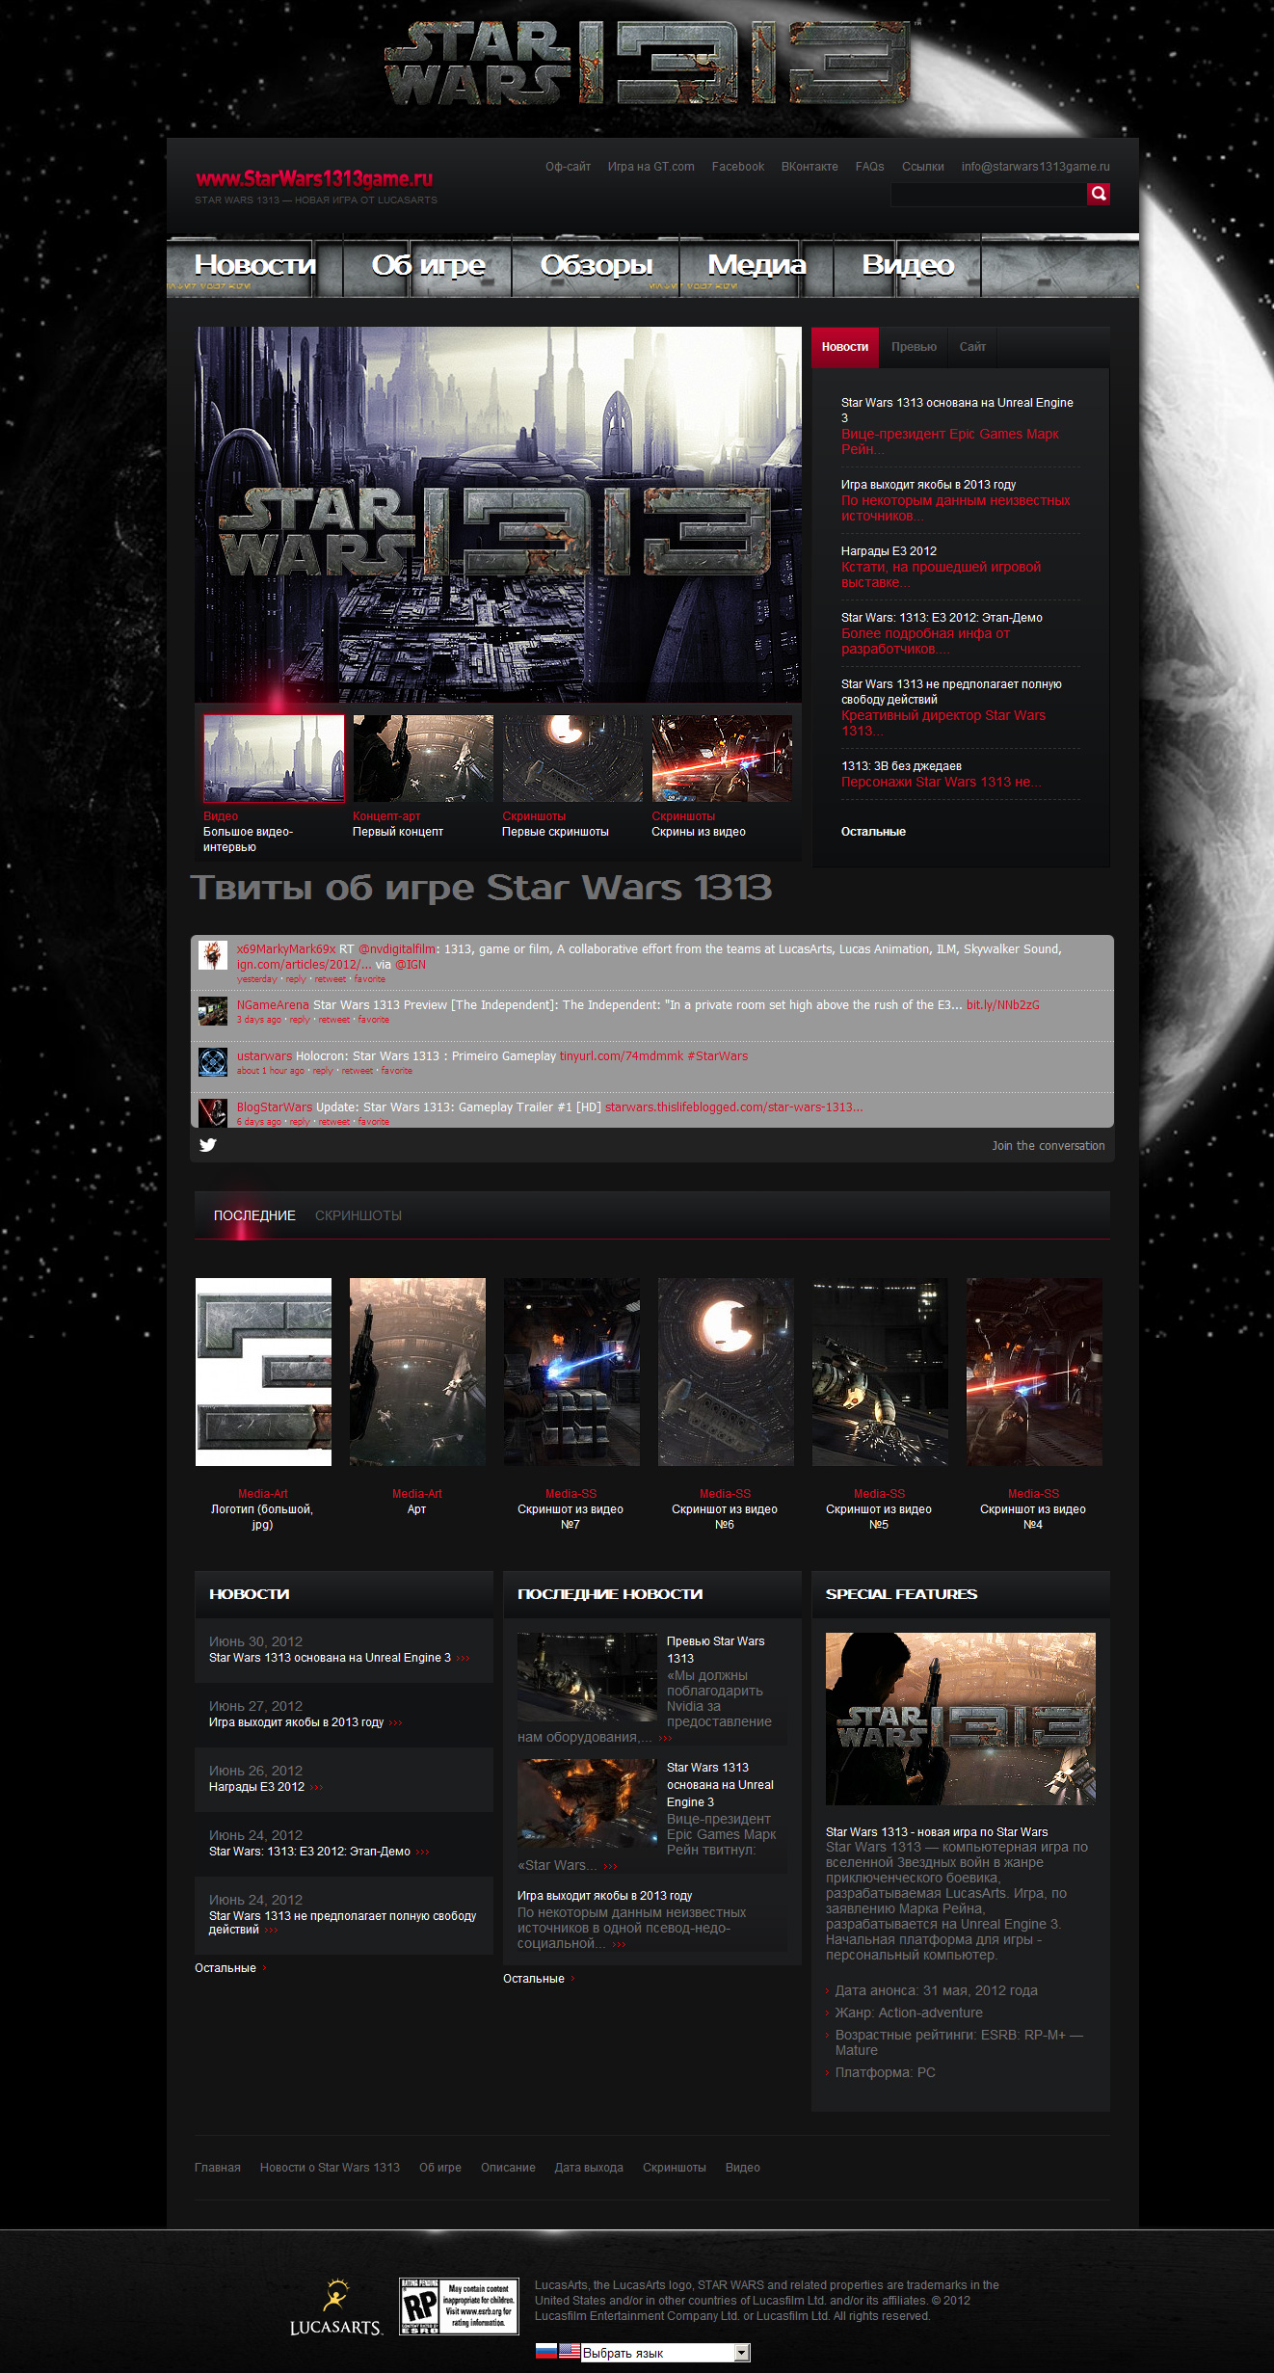Viewport: 1274px width, 2373px height.
Task: Switch to the Превью sidebar tab
Action: pyautogui.click(x=914, y=347)
